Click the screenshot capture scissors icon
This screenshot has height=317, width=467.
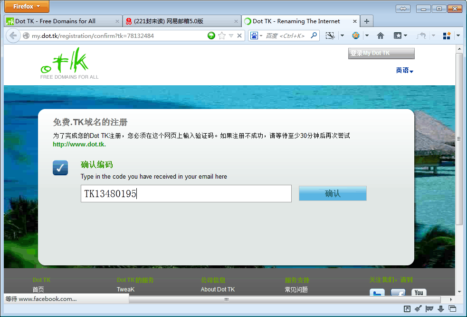point(330,36)
